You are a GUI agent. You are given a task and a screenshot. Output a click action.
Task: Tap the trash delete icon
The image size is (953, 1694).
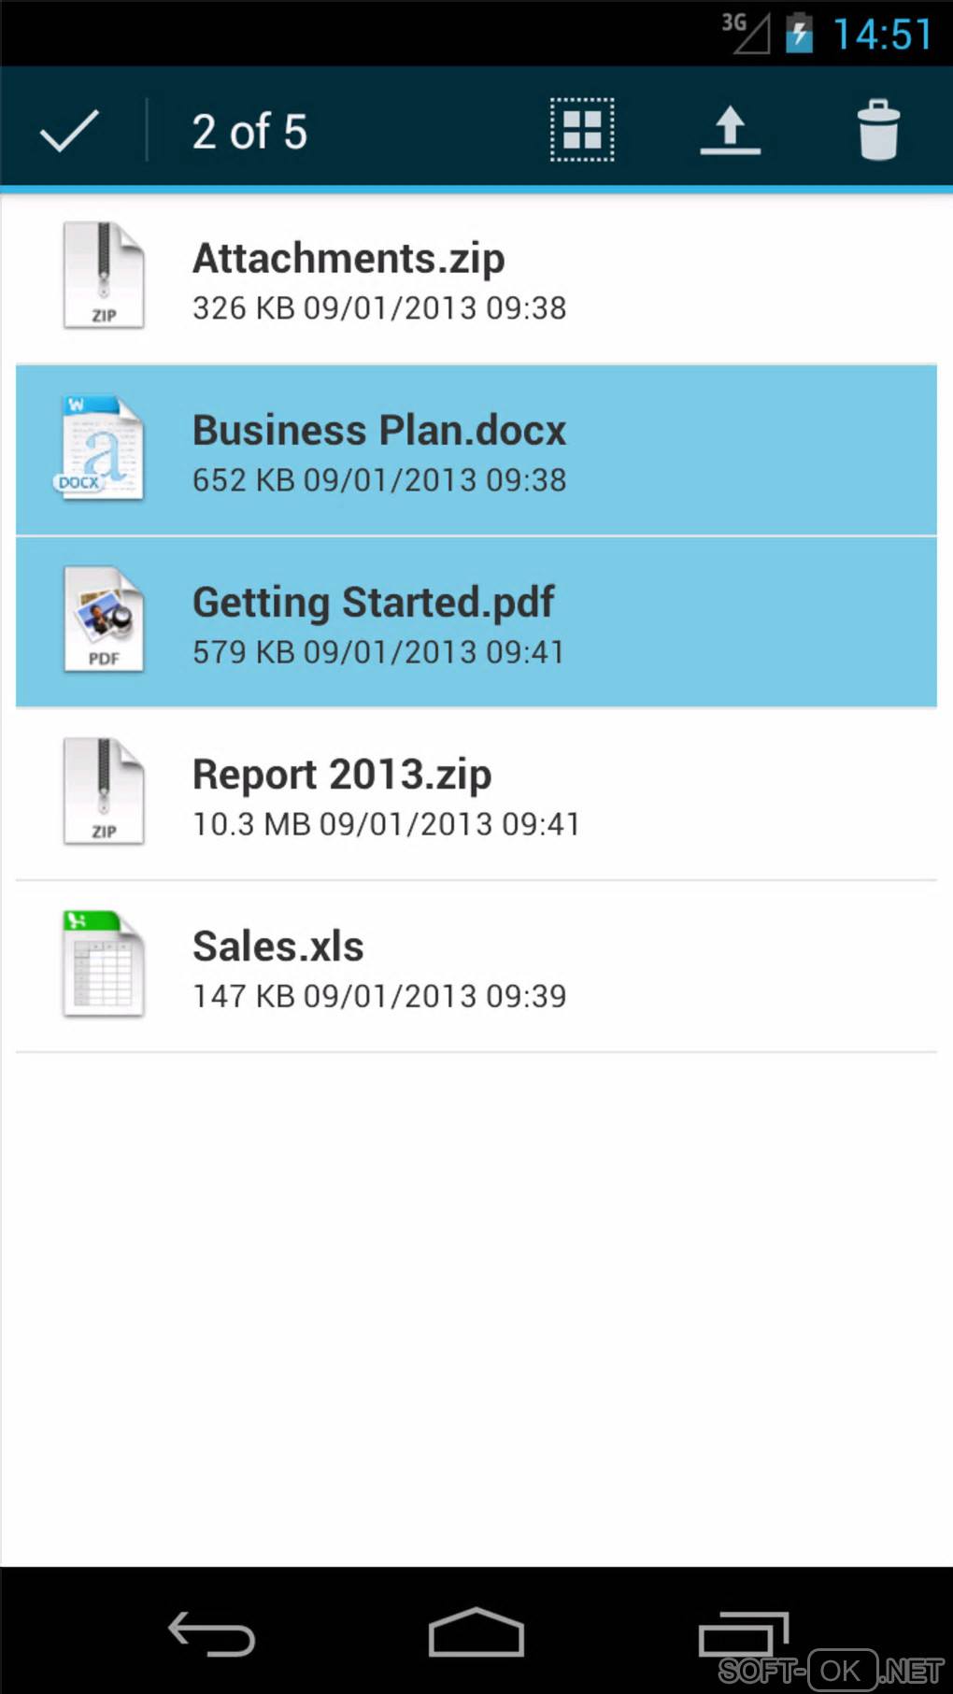tap(877, 130)
